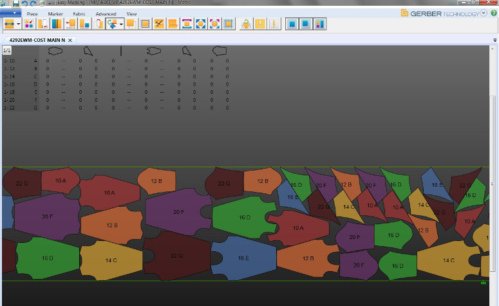Expand dropdown beside the double-arrow slide tool
Viewport: 499px width, 306px height.
(x=18, y=24)
